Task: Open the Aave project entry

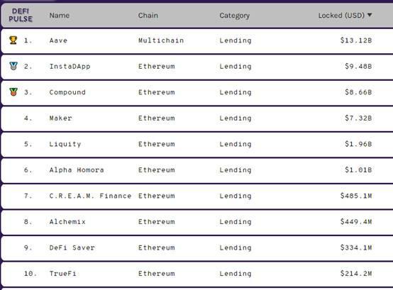Action: click(x=58, y=40)
